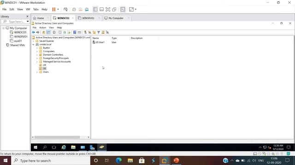Click create new group toolbar icon

(89, 33)
